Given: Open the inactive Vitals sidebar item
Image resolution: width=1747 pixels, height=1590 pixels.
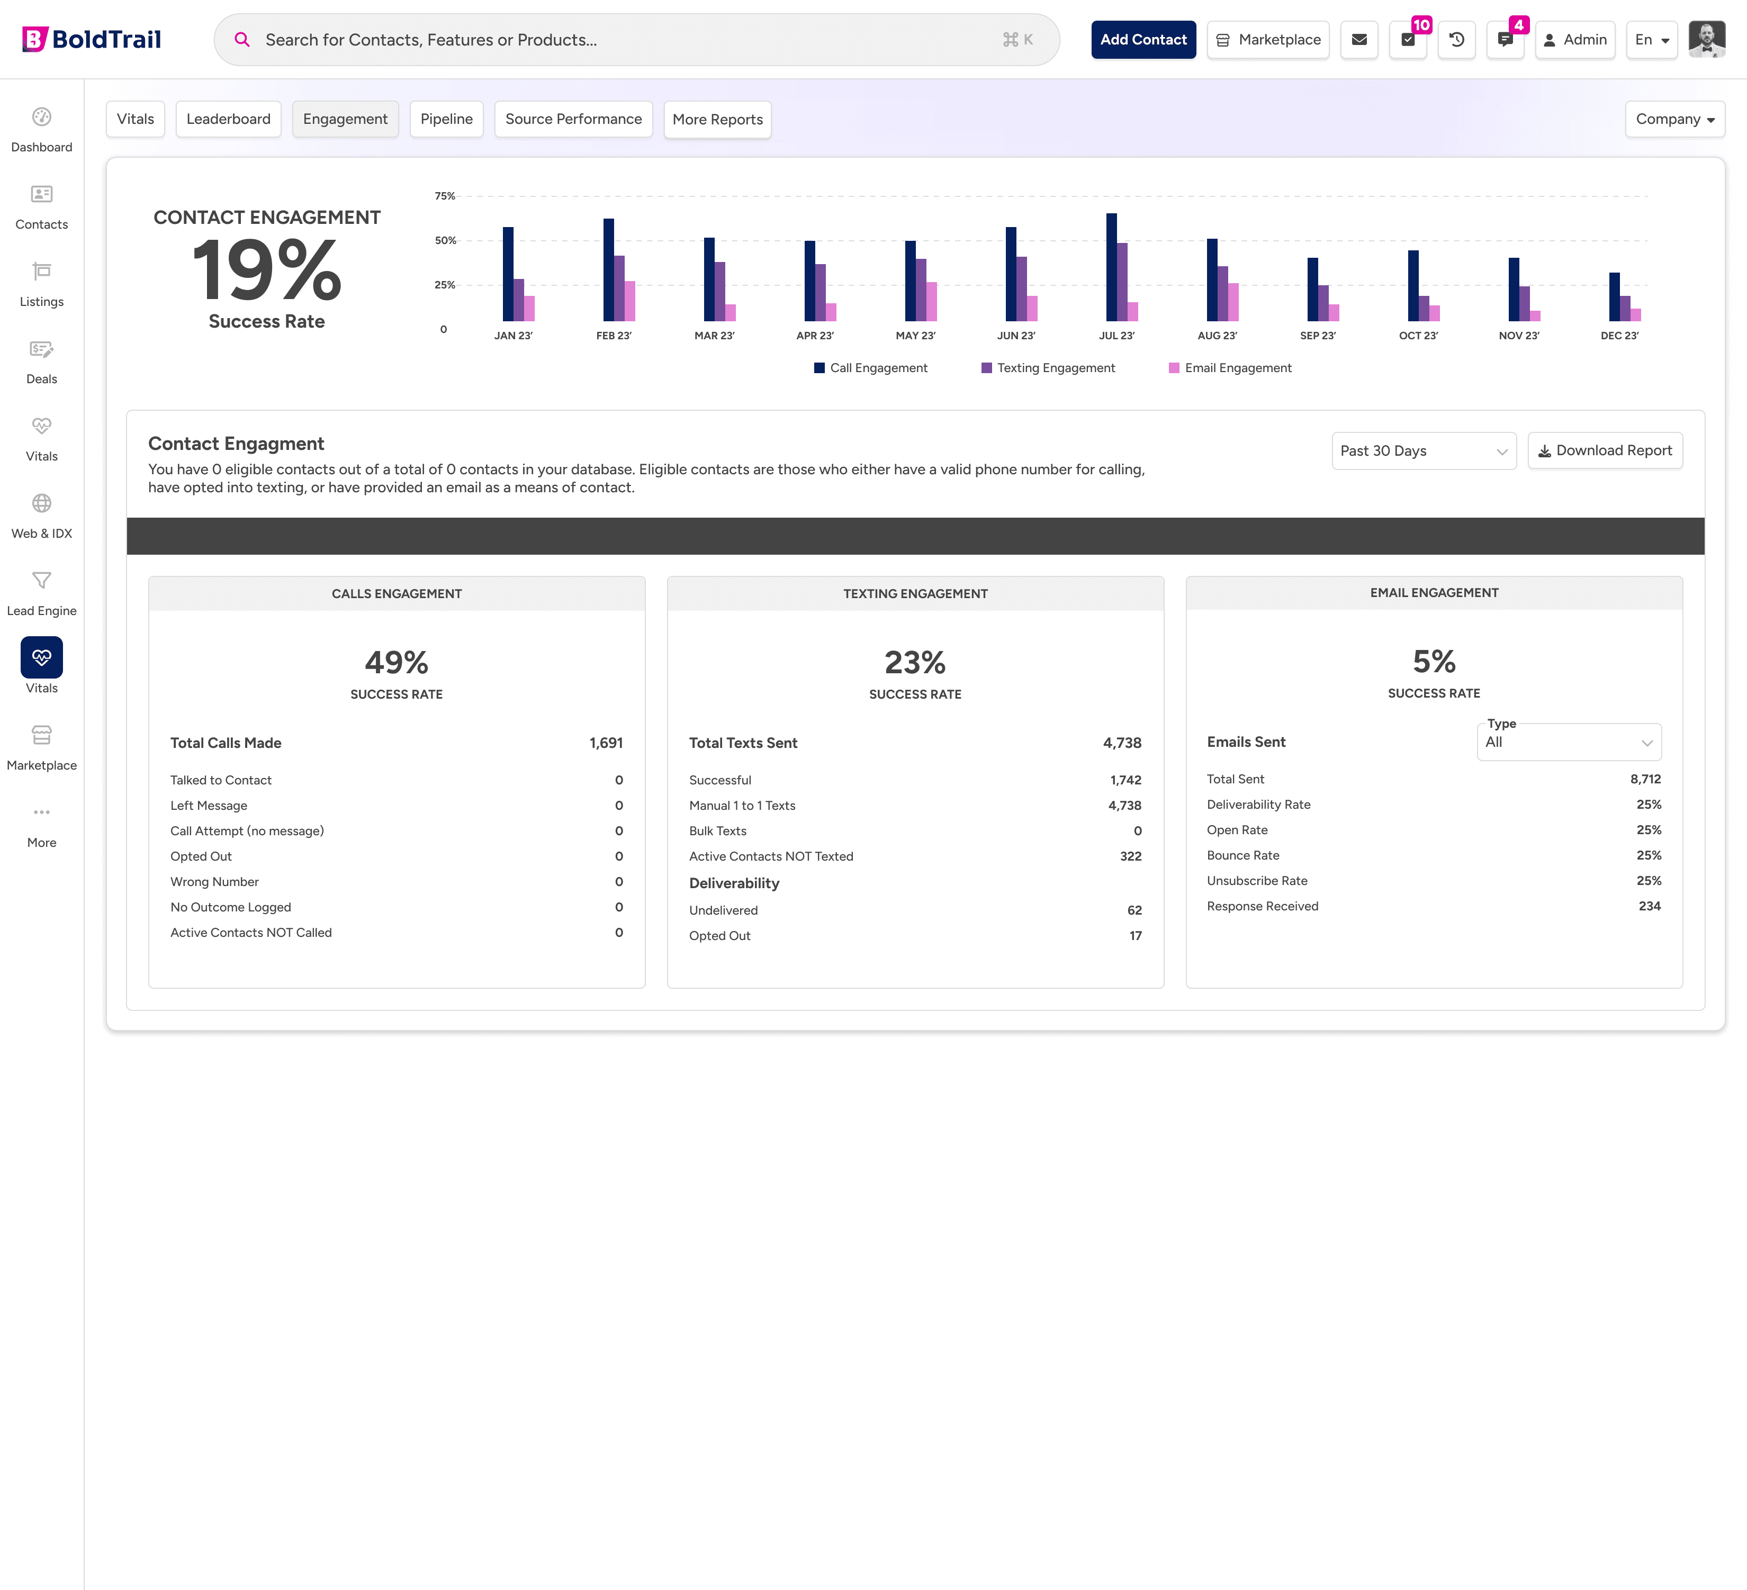Looking at the screenshot, I should click(42, 439).
